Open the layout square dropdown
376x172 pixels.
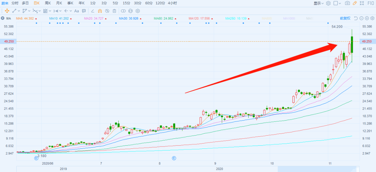pos(337,3)
